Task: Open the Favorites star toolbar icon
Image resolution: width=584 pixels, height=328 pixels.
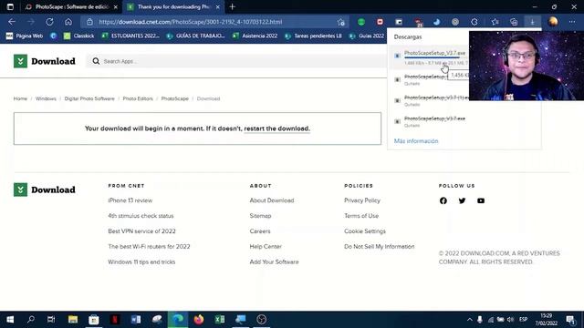Action: 495,22
